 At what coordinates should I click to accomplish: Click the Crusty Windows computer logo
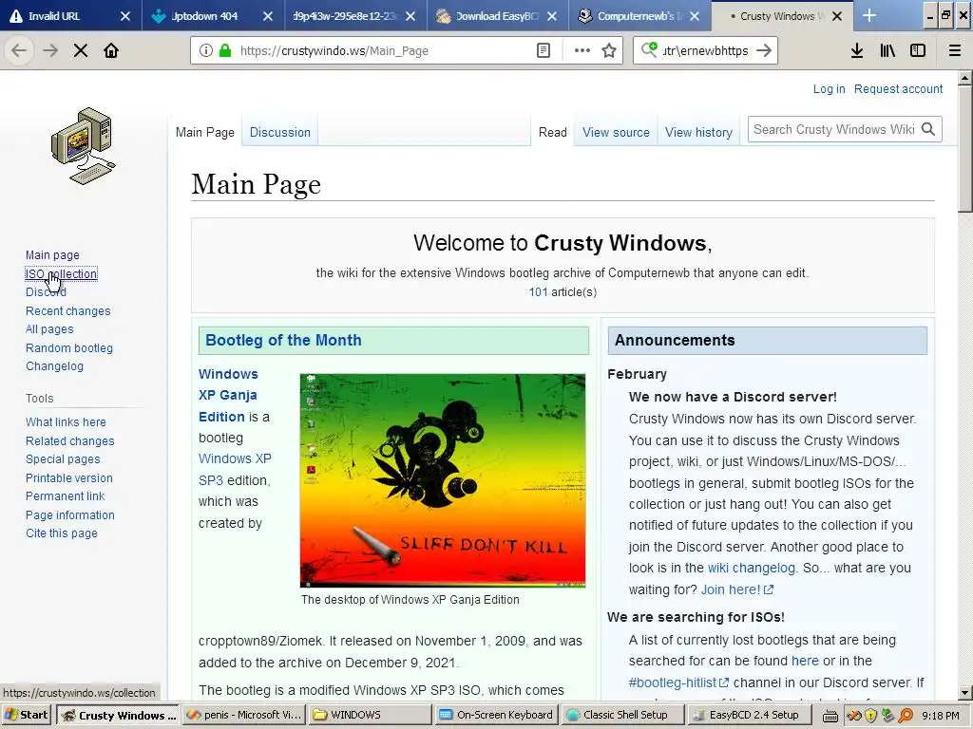point(83,146)
